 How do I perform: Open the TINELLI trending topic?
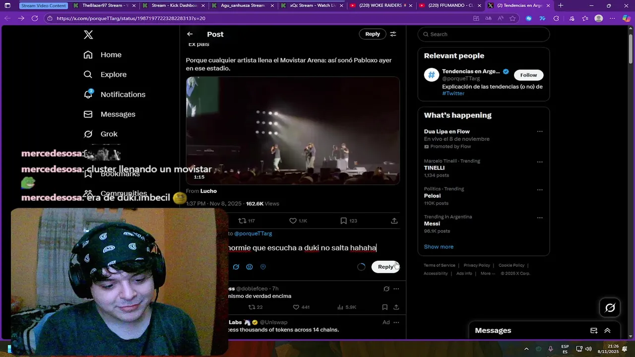(x=434, y=168)
